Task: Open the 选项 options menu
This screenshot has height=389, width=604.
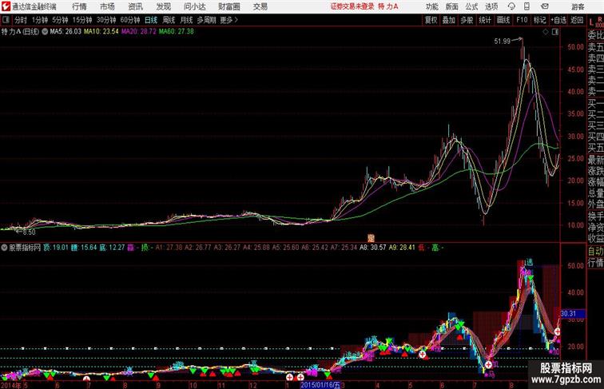Action: pos(491,6)
